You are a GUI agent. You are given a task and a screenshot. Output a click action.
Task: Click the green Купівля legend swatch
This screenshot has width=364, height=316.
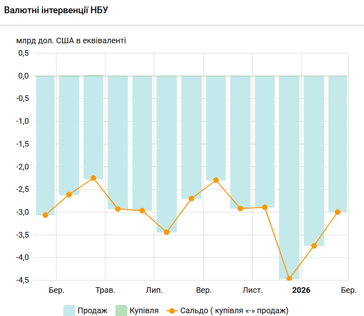point(121,310)
